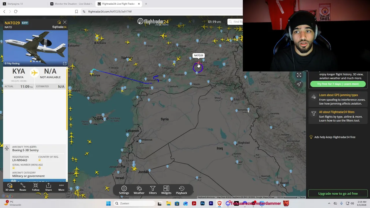Click Ads help keep Flightradar24 free text
This screenshot has width=370, height=208.
point(334,137)
